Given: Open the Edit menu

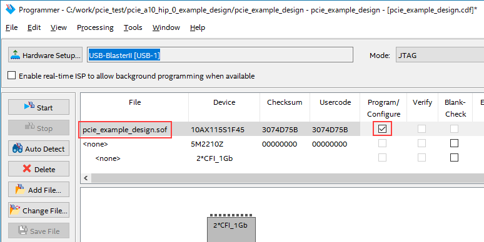Looking at the screenshot, I should pos(34,27).
